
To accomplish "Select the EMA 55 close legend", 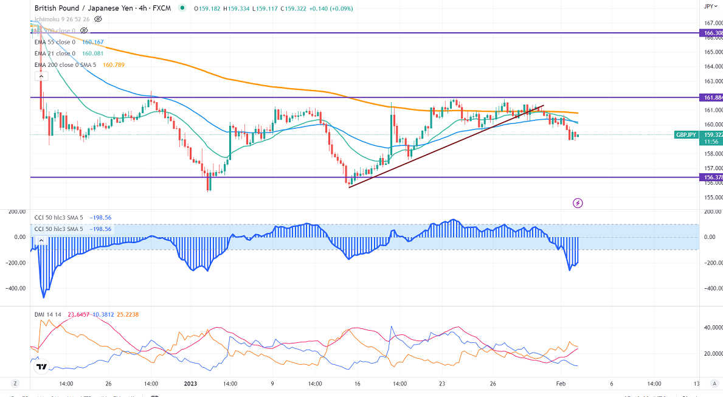I will pyautogui.click(x=55, y=42).
